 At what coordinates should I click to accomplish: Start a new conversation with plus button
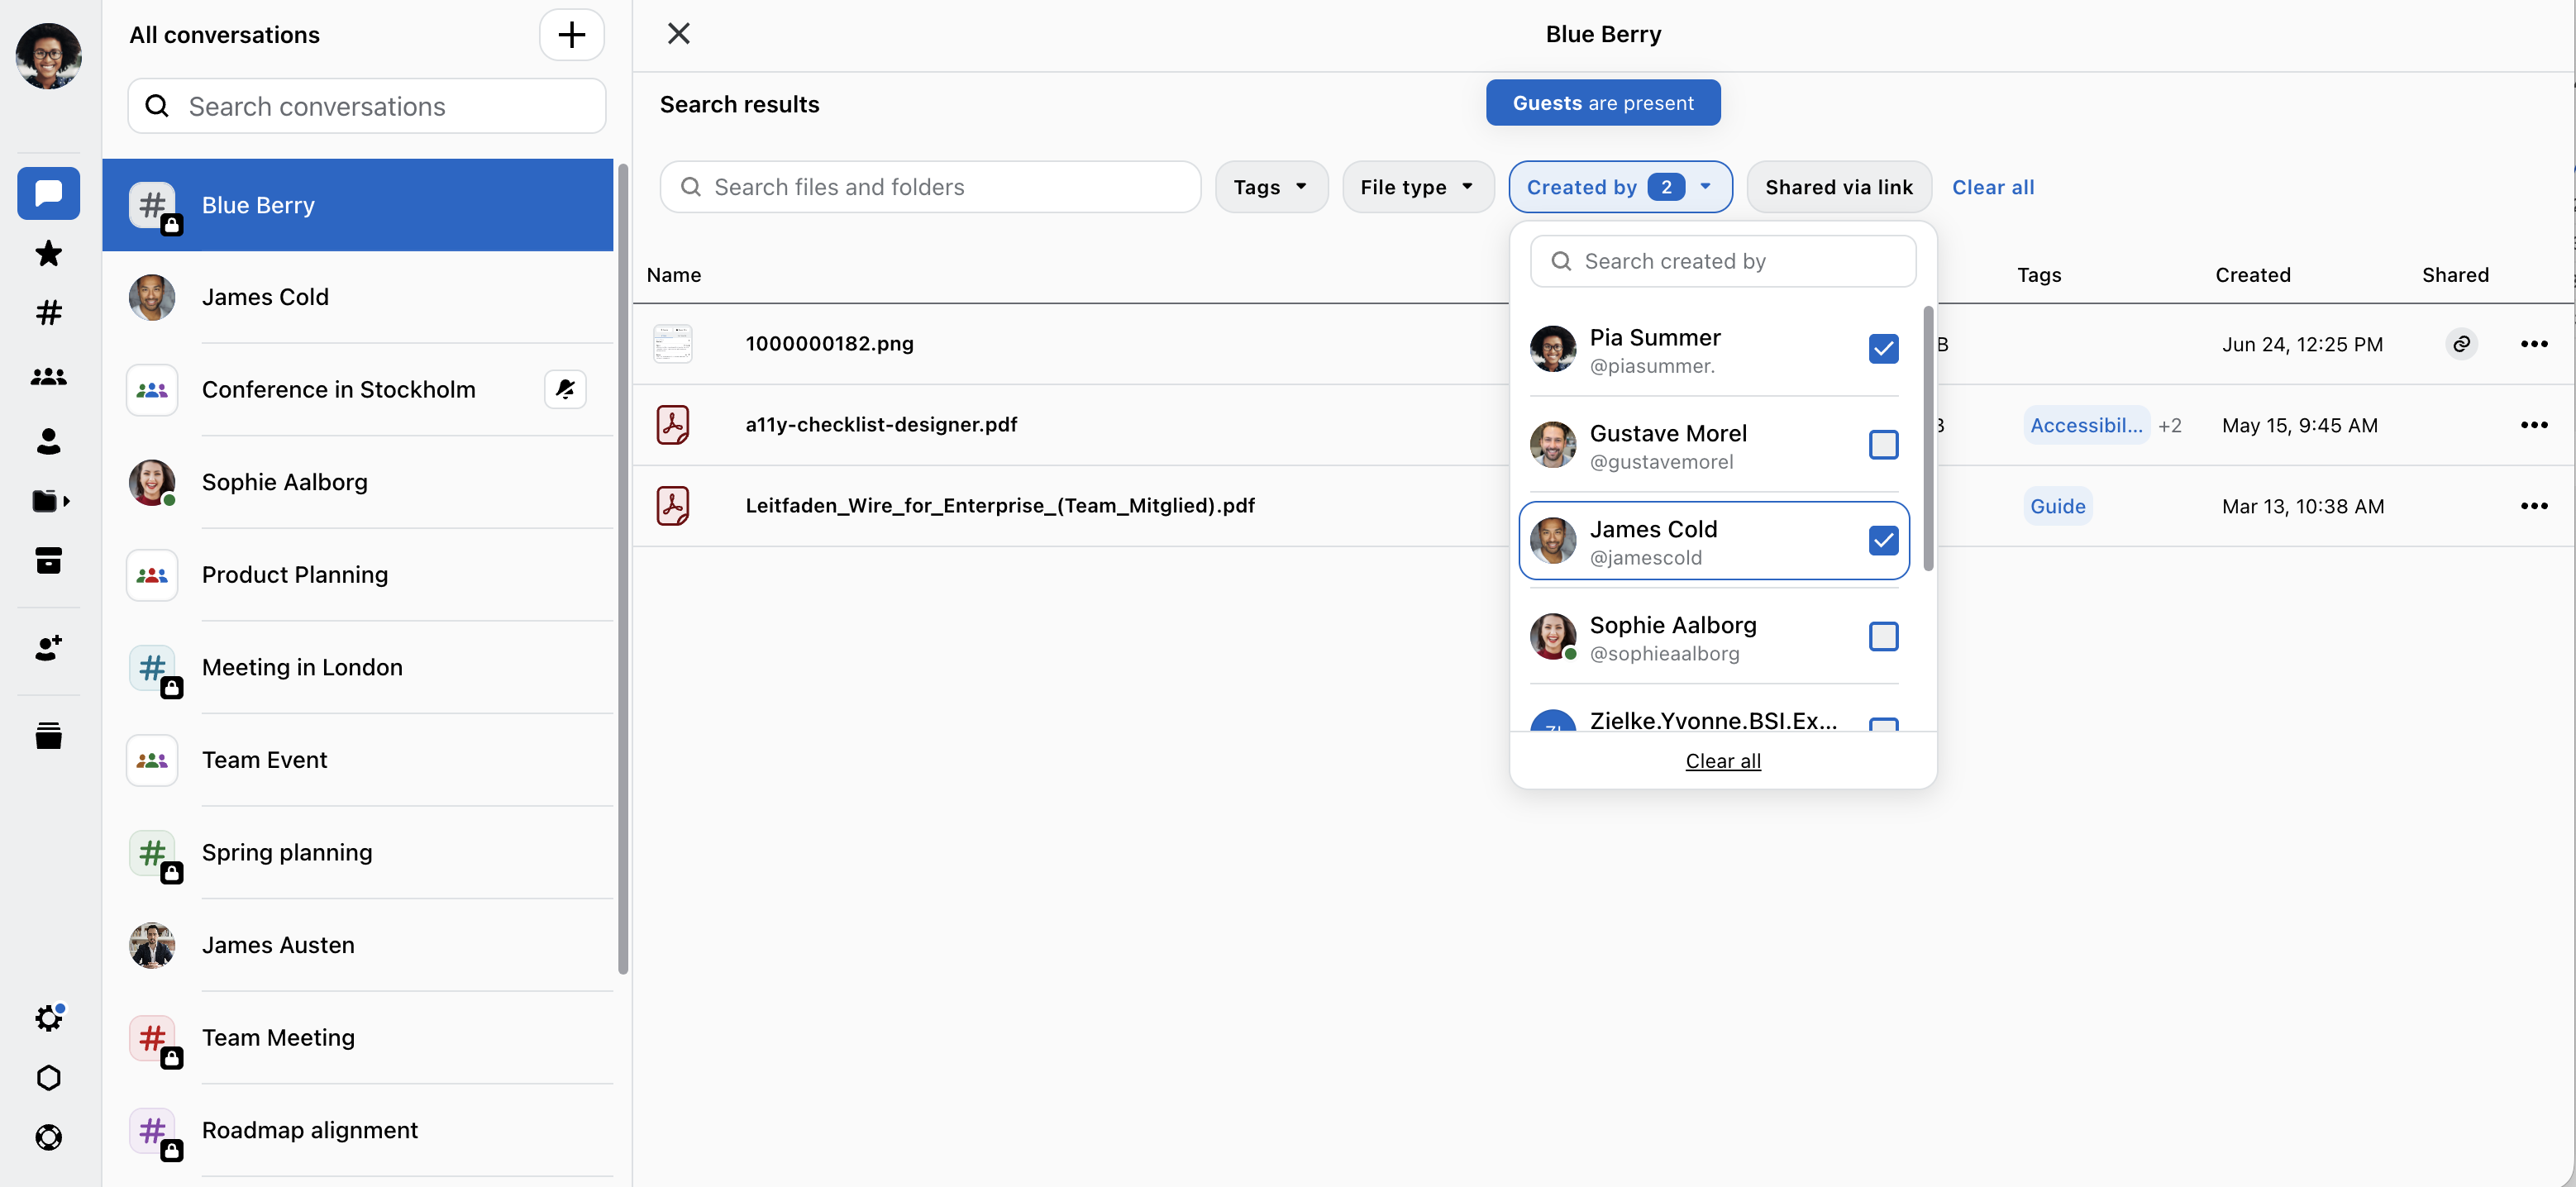coord(572,35)
